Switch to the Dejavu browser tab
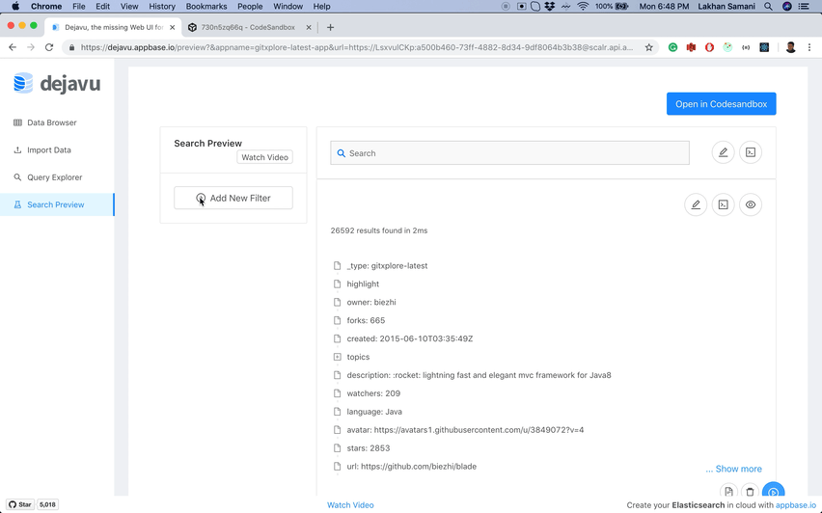 tap(113, 27)
